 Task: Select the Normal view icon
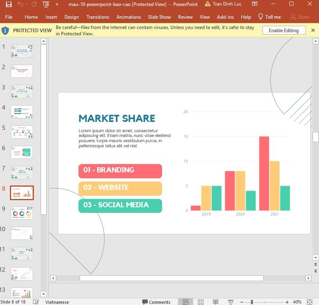tap(185, 302)
